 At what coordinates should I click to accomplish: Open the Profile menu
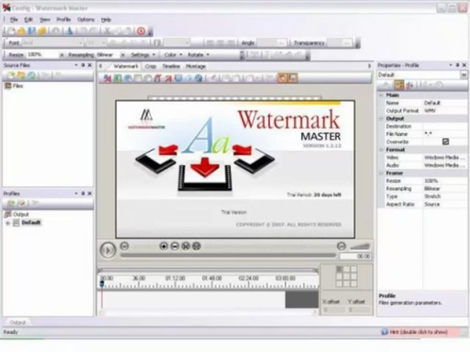(64, 20)
